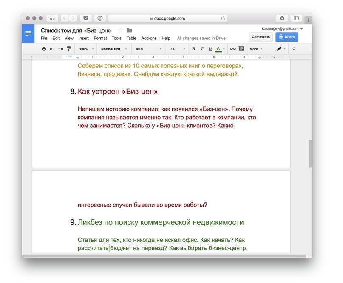Click the Comments button

pyautogui.click(x=261, y=37)
